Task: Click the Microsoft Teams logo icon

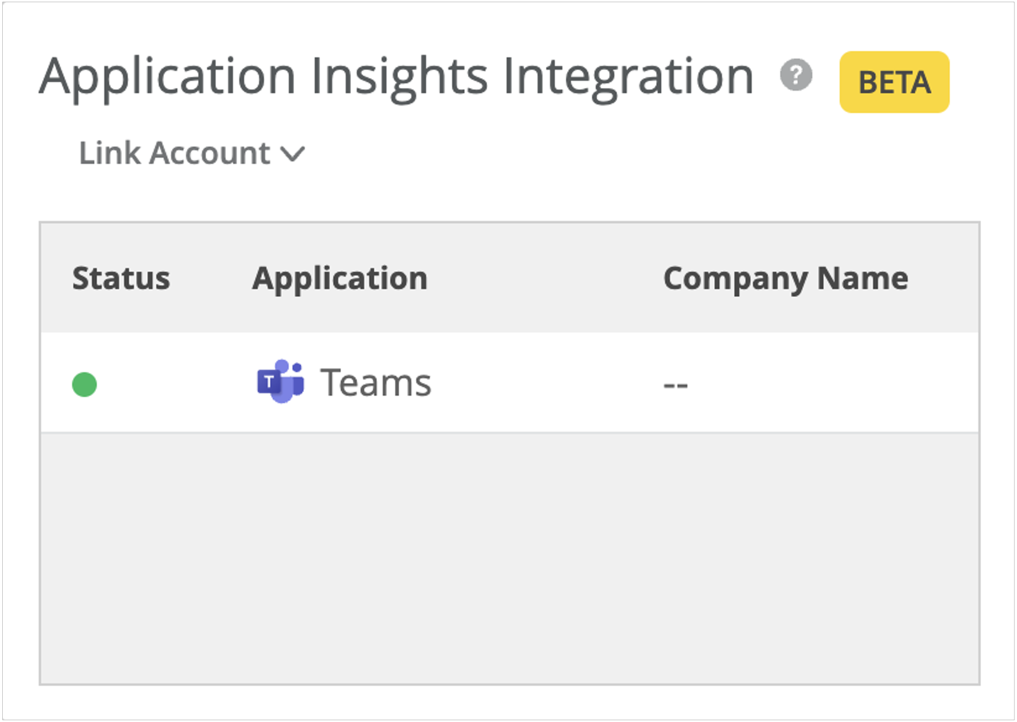Action: 281,381
